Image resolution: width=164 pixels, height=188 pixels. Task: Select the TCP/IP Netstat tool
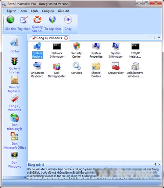point(135,50)
